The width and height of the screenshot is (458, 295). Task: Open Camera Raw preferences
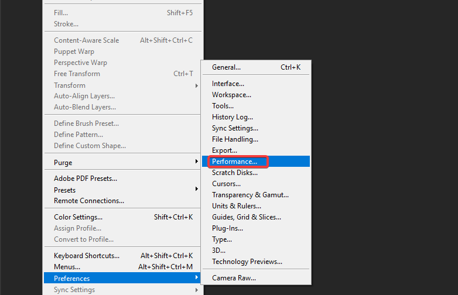(x=256, y=278)
